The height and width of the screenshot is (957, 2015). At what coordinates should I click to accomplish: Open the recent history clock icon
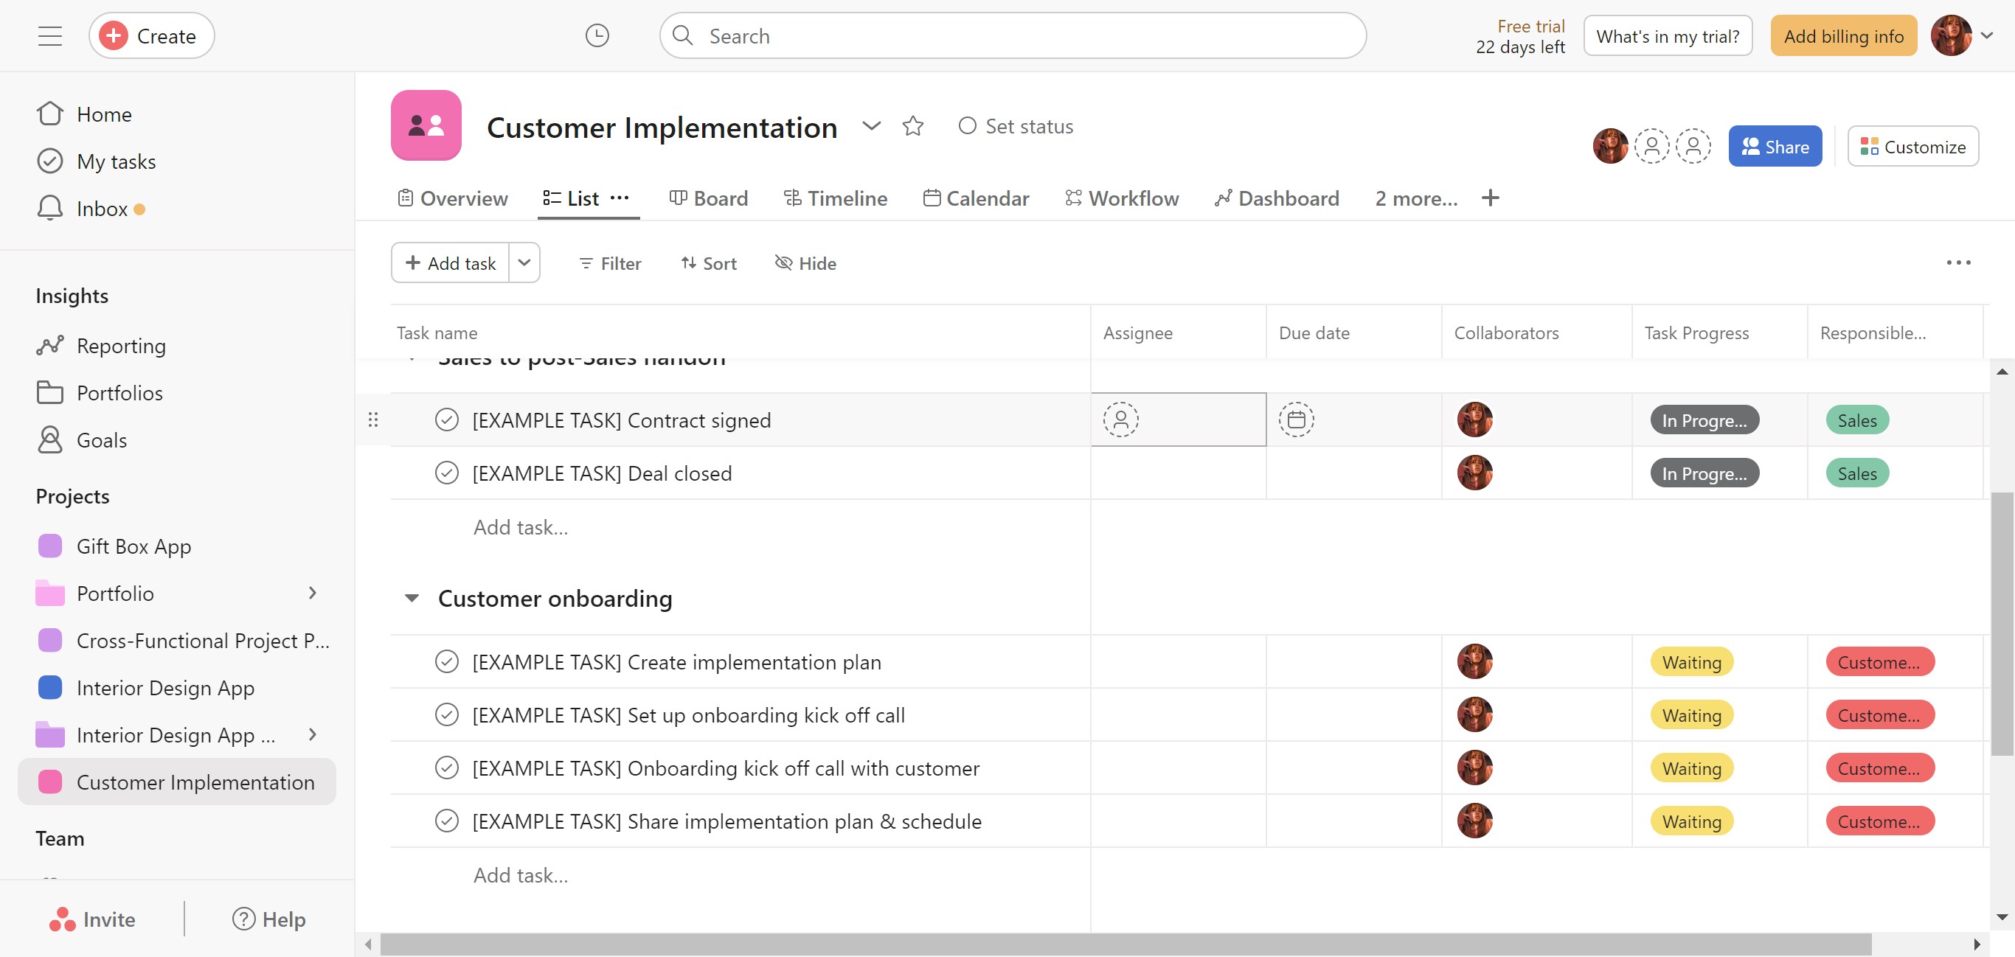pos(597,35)
